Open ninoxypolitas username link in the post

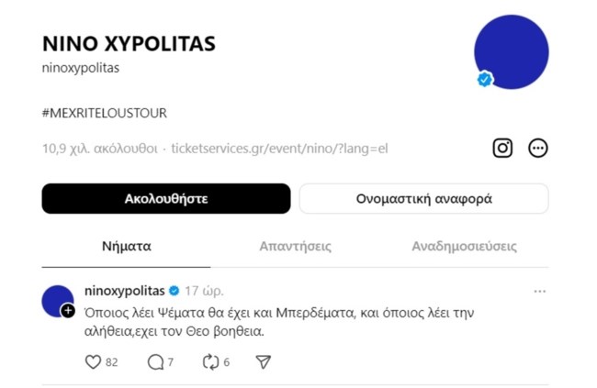click(x=124, y=291)
